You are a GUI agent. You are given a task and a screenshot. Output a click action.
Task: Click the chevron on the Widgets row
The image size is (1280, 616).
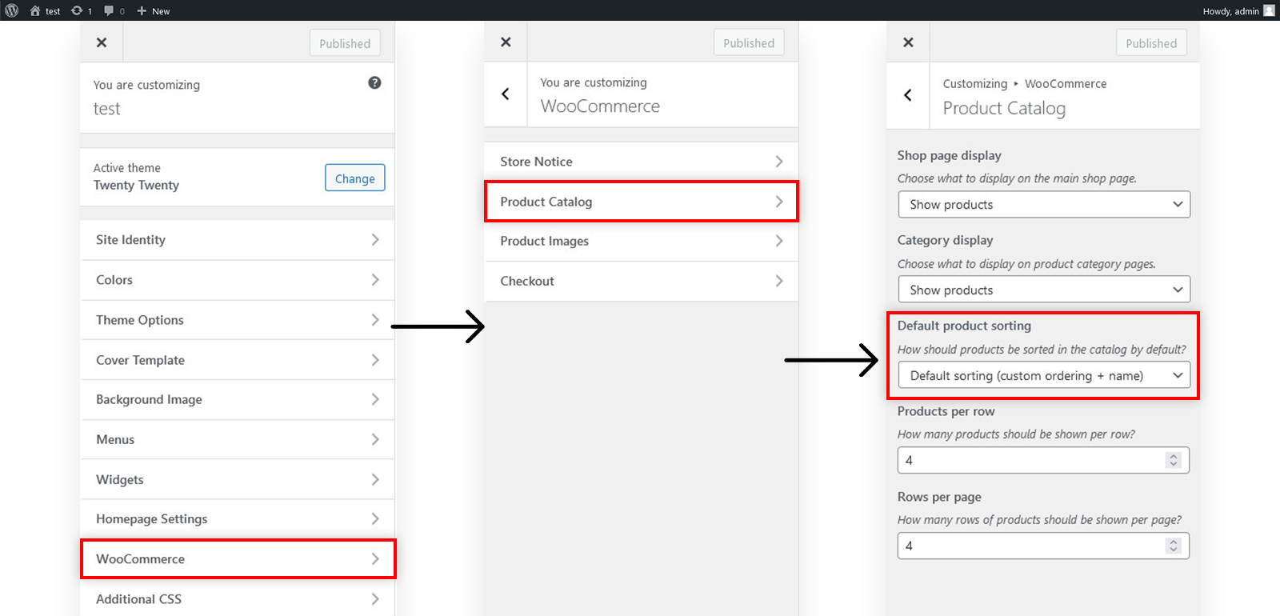coord(375,479)
